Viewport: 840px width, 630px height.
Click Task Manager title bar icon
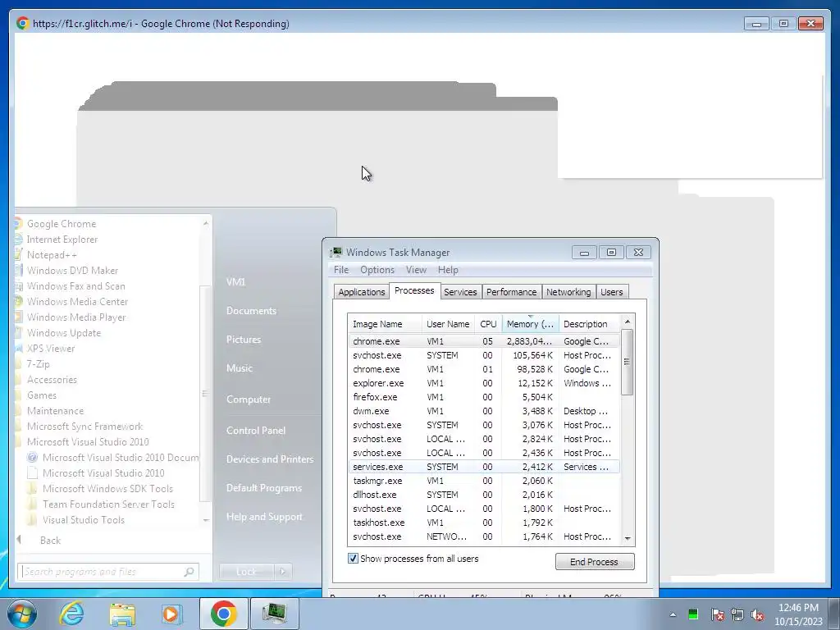click(336, 253)
